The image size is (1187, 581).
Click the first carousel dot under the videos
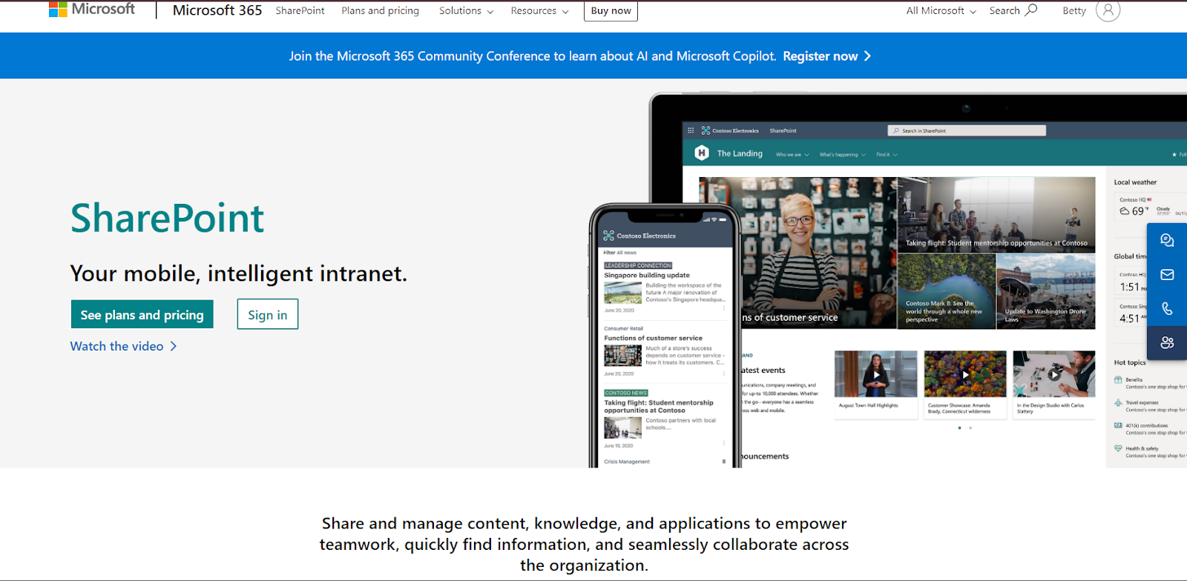pyautogui.click(x=959, y=428)
